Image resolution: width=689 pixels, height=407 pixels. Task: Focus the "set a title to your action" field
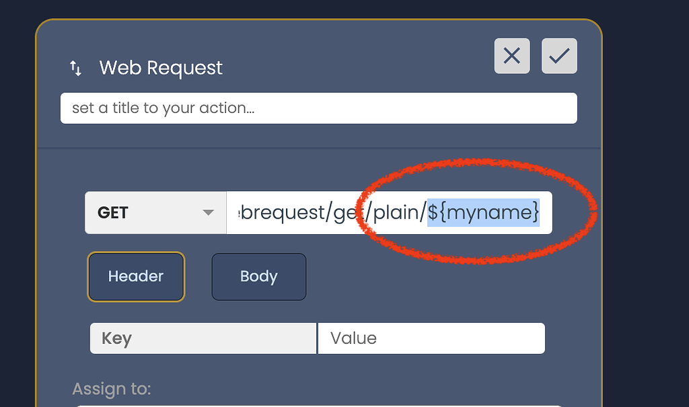(318, 108)
